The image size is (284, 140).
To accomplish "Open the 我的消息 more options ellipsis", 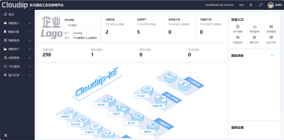I will pyautogui.click(x=272, y=55).
